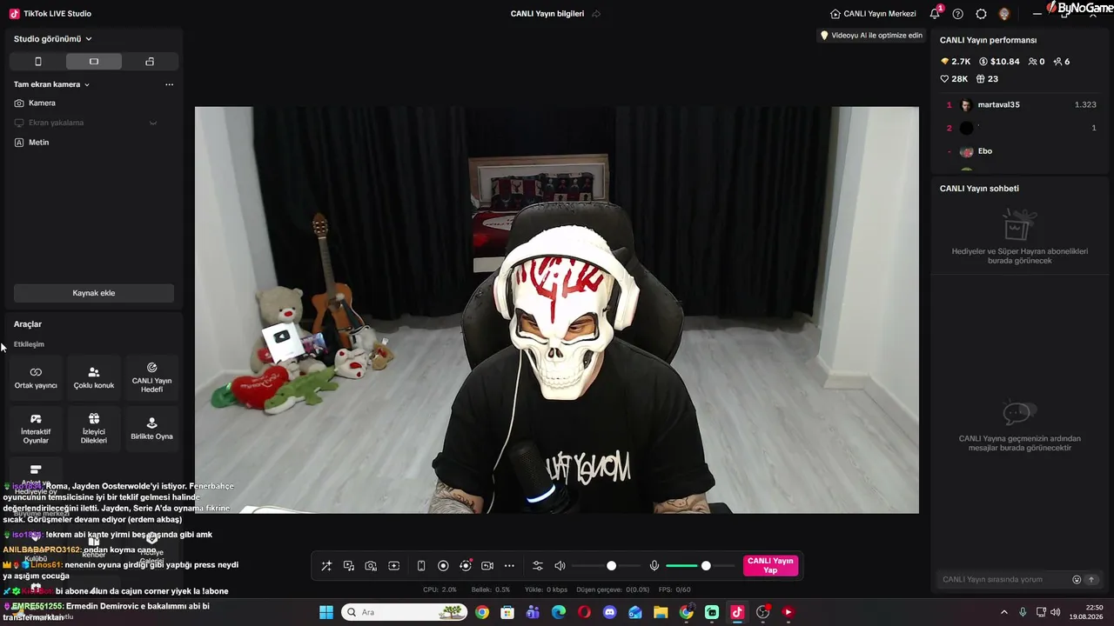The width and height of the screenshot is (1114, 626).
Task: Send comment with the arrow button
Action: [1091, 580]
